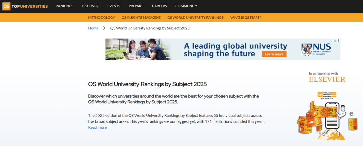
Task: Open the Careers menu item
Action: tap(159, 6)
